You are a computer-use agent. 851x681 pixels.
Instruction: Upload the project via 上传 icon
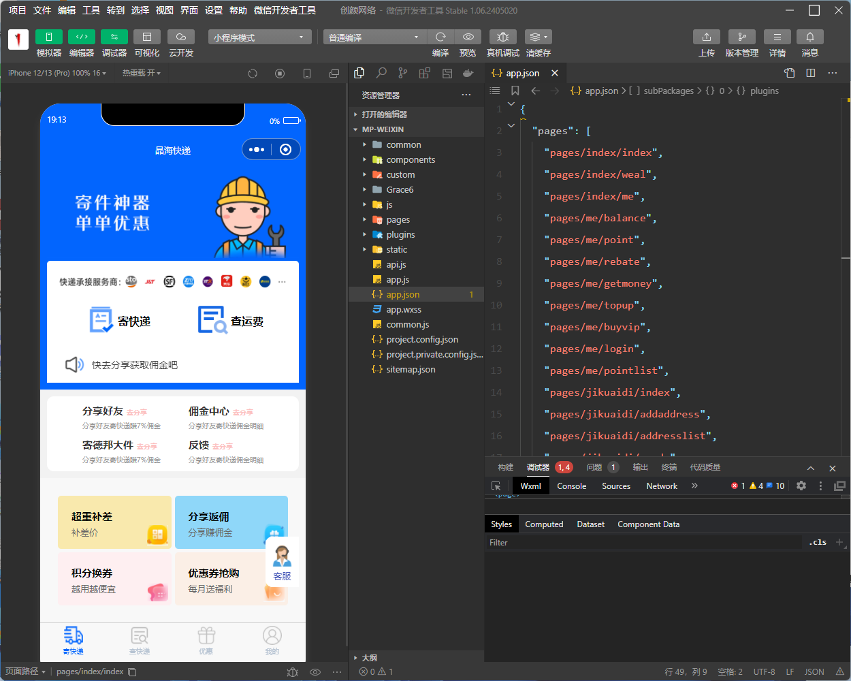(706, 37)
